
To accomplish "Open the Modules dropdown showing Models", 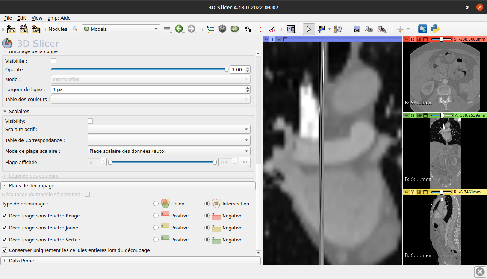I will pyautogui.click(x=121, y=29).
